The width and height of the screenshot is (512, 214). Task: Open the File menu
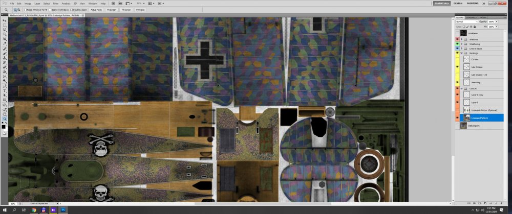[x=12, y=3]
